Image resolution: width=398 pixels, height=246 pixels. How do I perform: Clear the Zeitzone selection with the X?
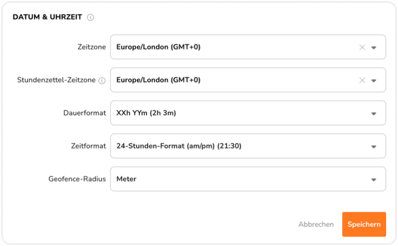click(362, 47)
